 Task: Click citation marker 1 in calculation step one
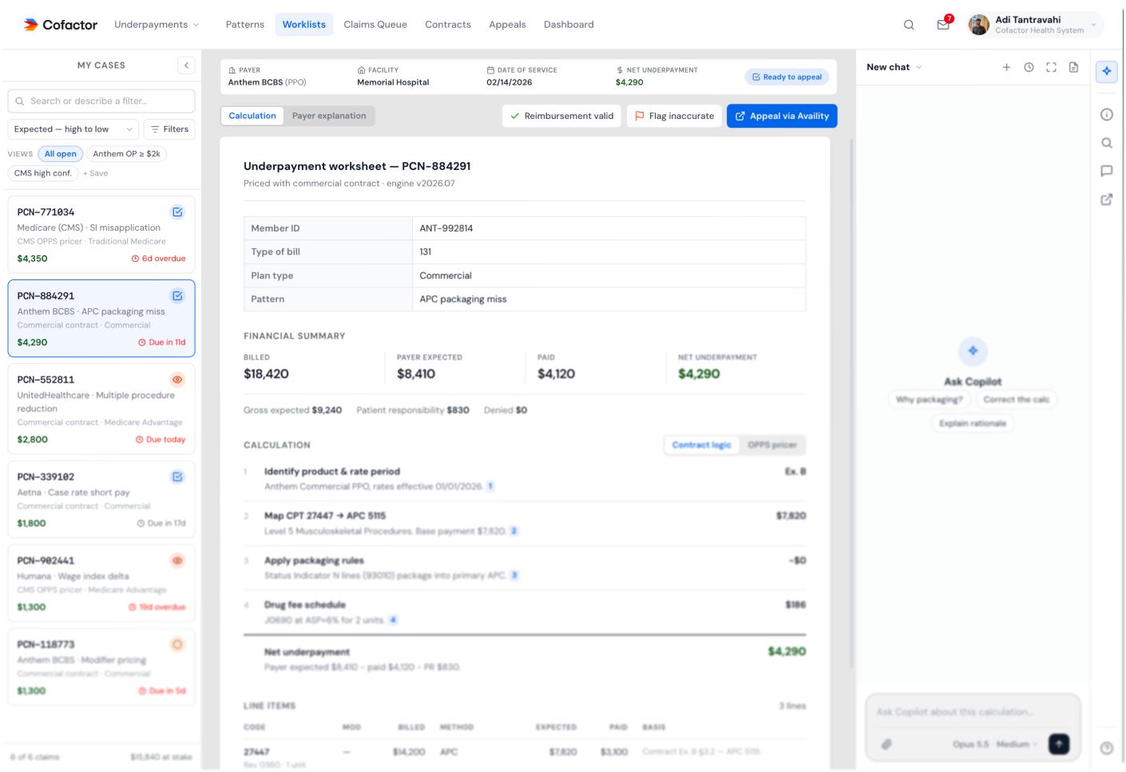[490, 486]
